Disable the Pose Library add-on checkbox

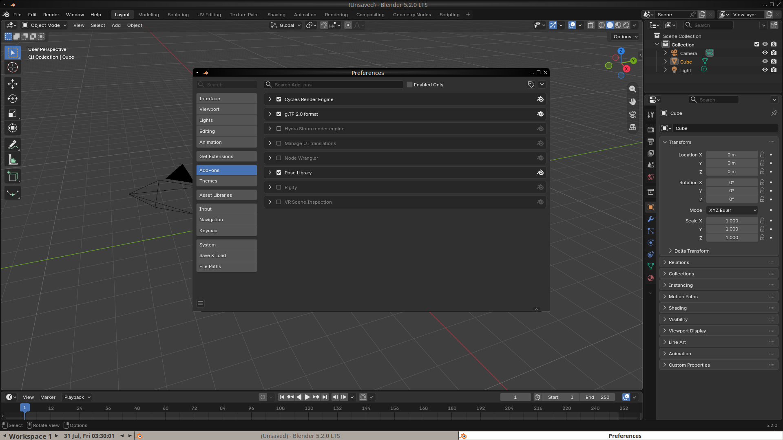279,173
